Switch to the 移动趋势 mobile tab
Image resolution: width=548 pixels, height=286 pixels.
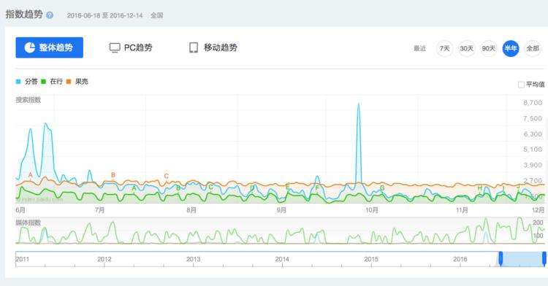(x=213, y=47)
